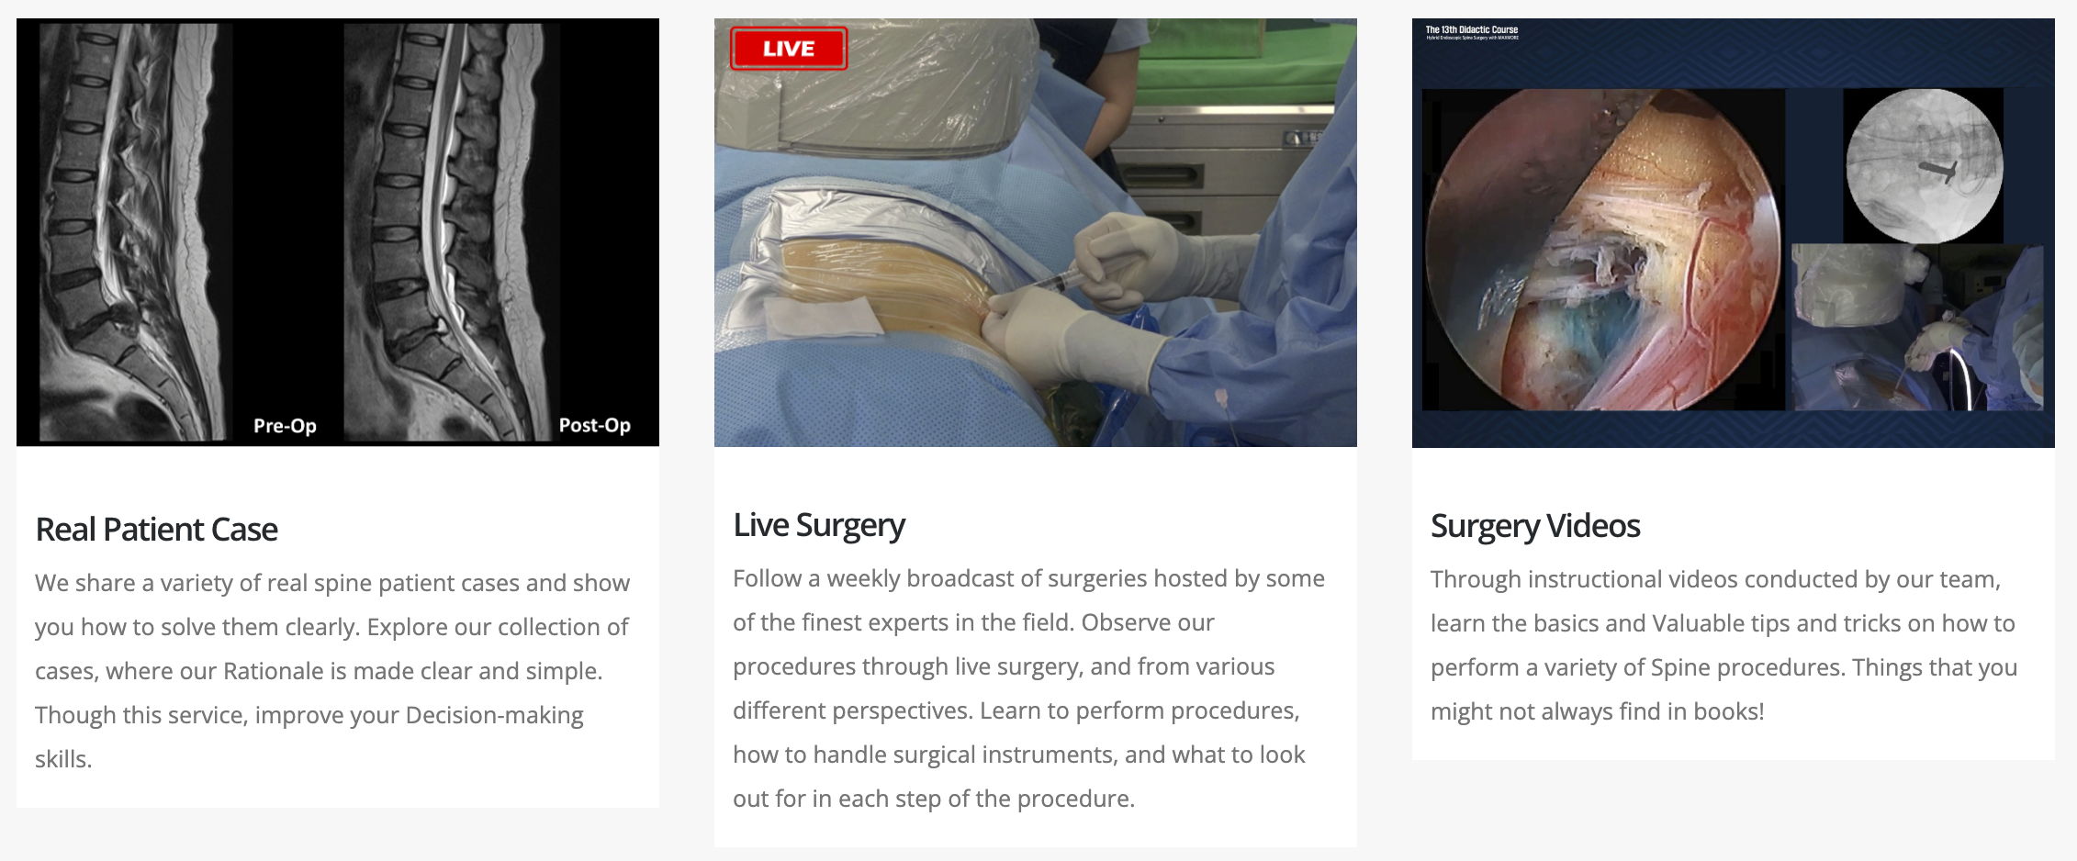Click the Real Patient Case description paragraph
The image size is (2077, 861).
tap(332, 671)
